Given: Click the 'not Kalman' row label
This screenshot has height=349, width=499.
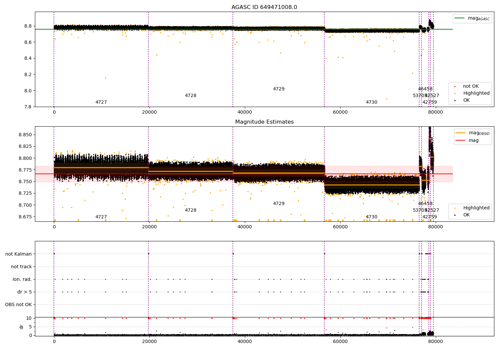Looking at the screenshot, I should [19, 254].
